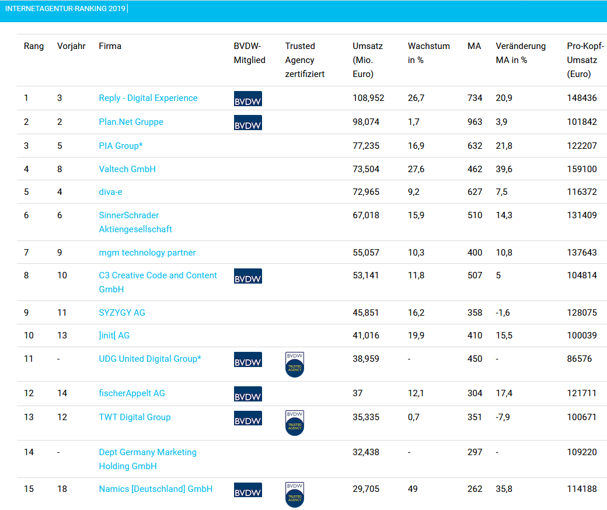Click the BVDW logo in UDG United row
The height and width of the screenshot is (510, 607).
(247, 359)
